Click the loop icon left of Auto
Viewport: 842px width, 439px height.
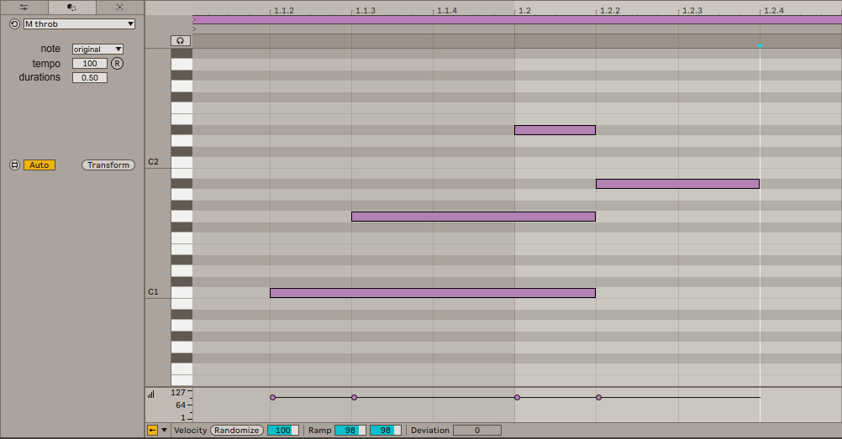point(14,165)
